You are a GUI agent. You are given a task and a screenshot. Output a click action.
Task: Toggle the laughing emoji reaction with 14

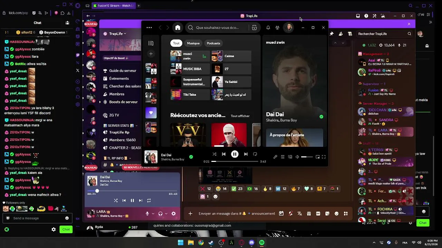tap(221, 189)
